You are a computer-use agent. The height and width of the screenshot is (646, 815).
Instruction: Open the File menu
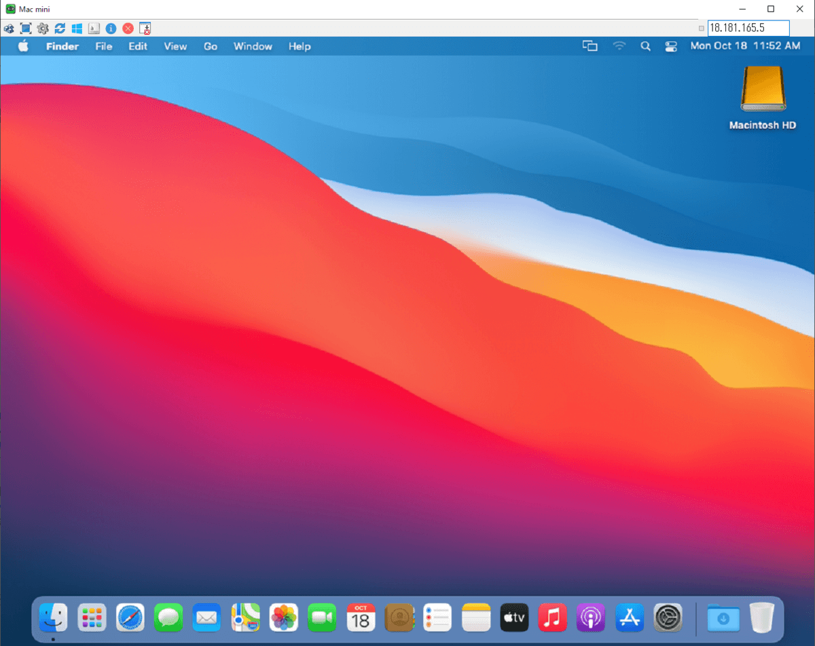click(104, 46)
